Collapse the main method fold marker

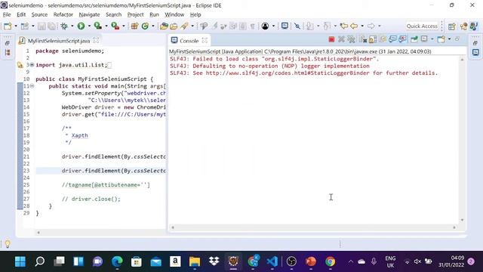click(32, 86)
